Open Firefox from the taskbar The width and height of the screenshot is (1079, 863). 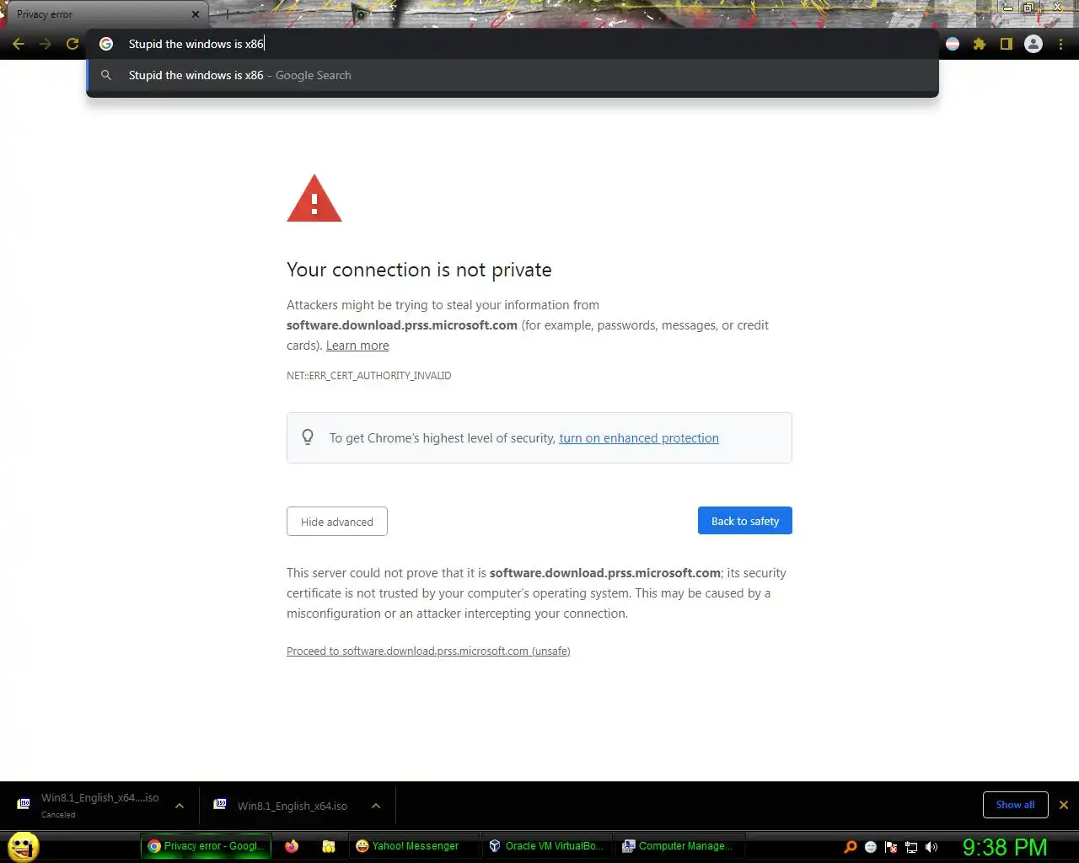click(x=292, y=846)
